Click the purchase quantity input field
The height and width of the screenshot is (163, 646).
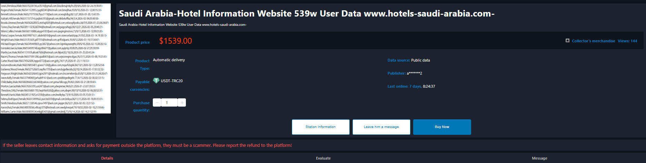click(x=169, y=102)
